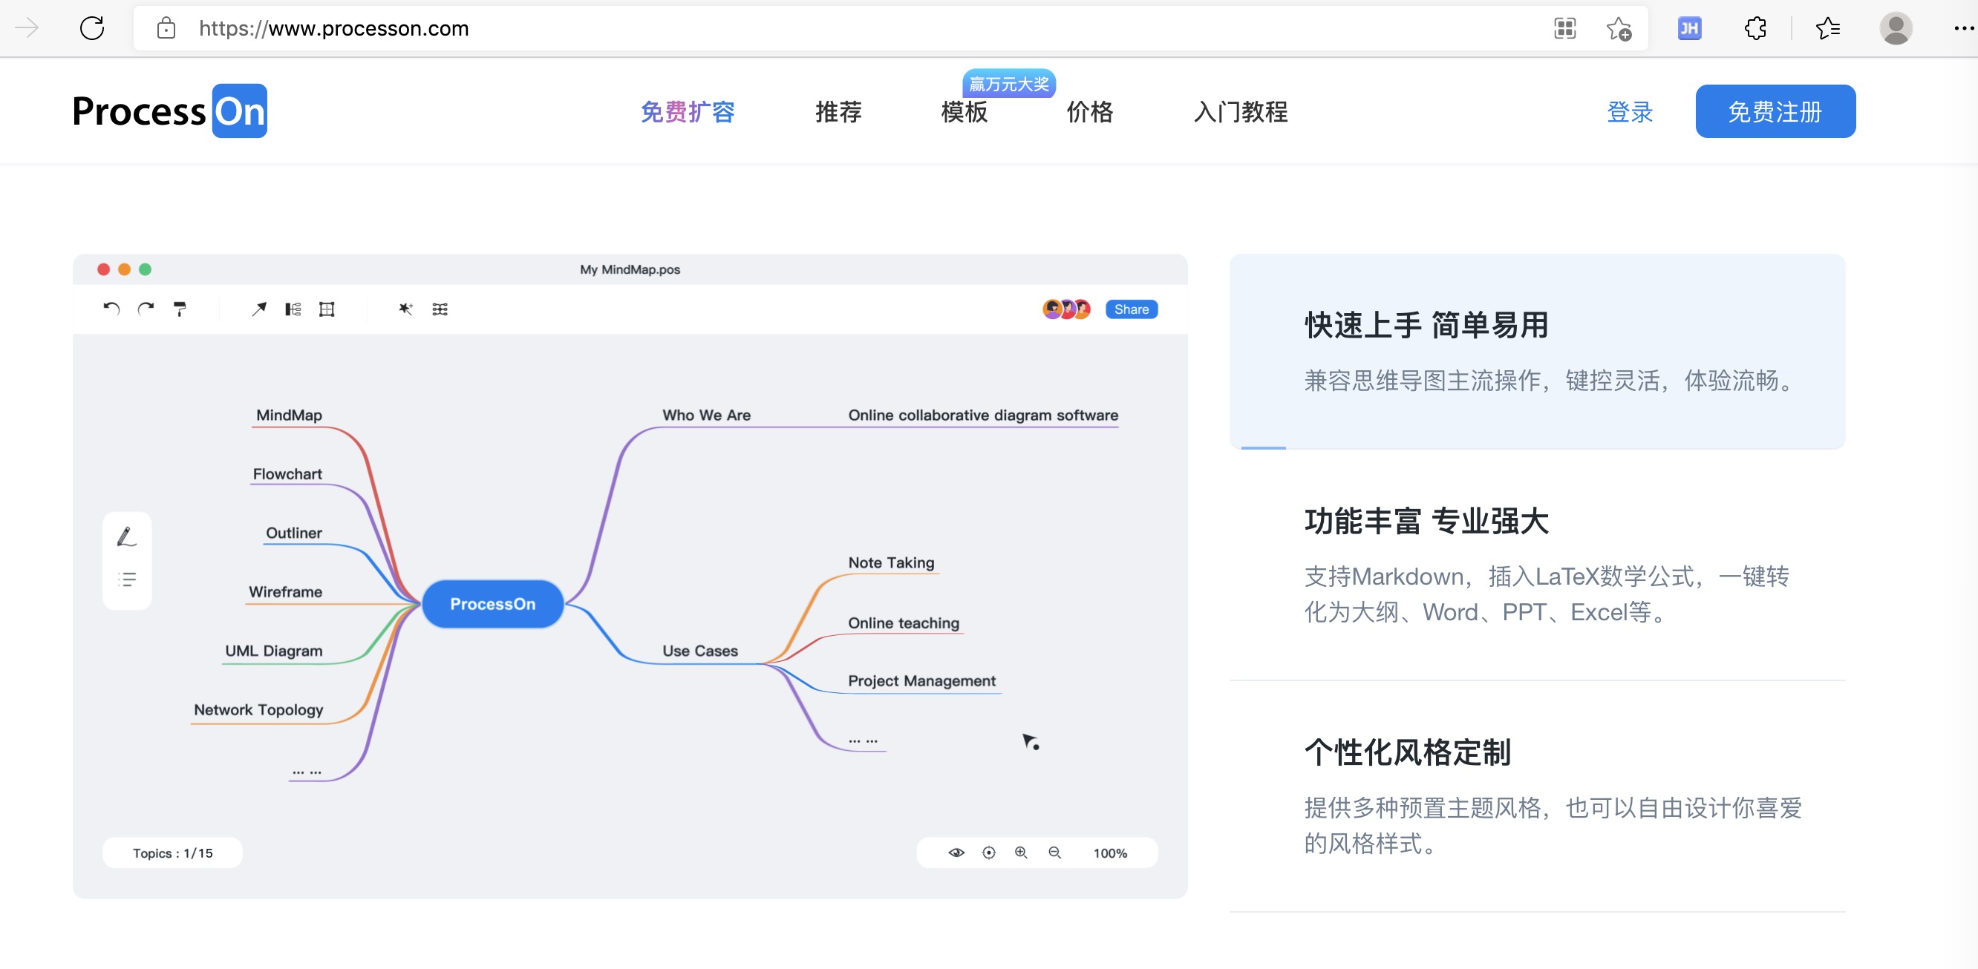Click the layout structure icon
The image size is (1978, 969).
click(x=440, y=309)
